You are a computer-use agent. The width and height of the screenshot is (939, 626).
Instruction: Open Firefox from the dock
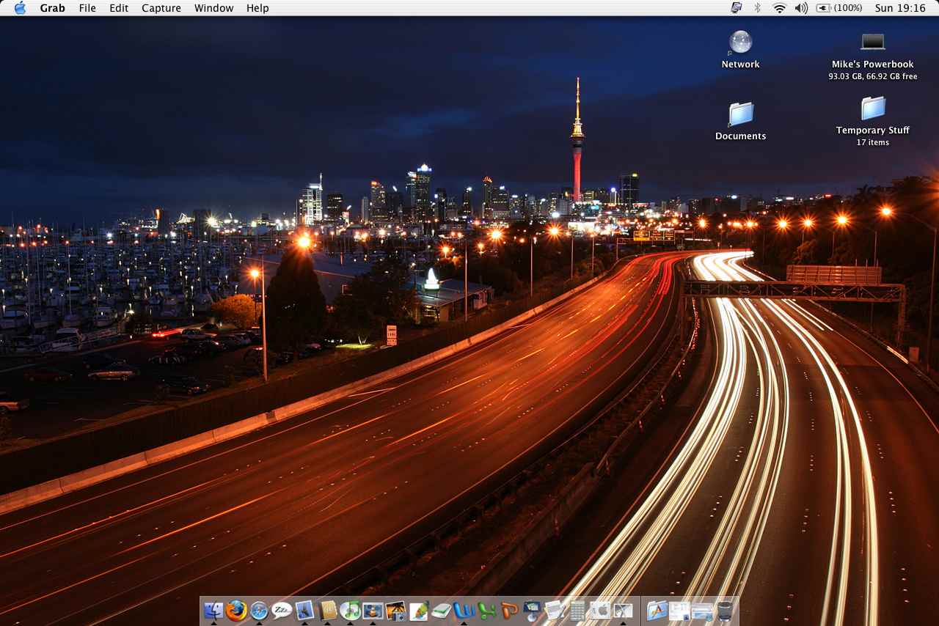click(236, 610)
